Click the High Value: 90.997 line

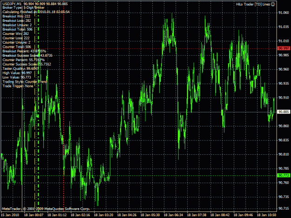click(17, 73)
